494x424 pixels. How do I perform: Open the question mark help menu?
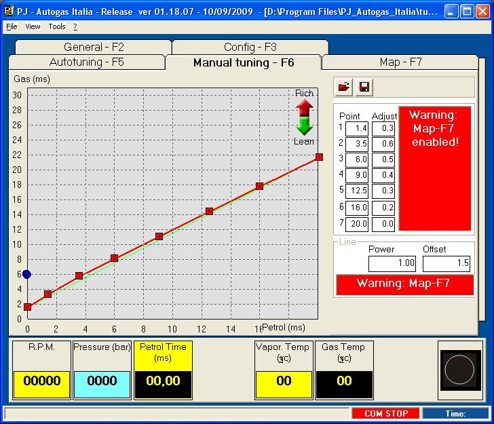pos(75,26)
